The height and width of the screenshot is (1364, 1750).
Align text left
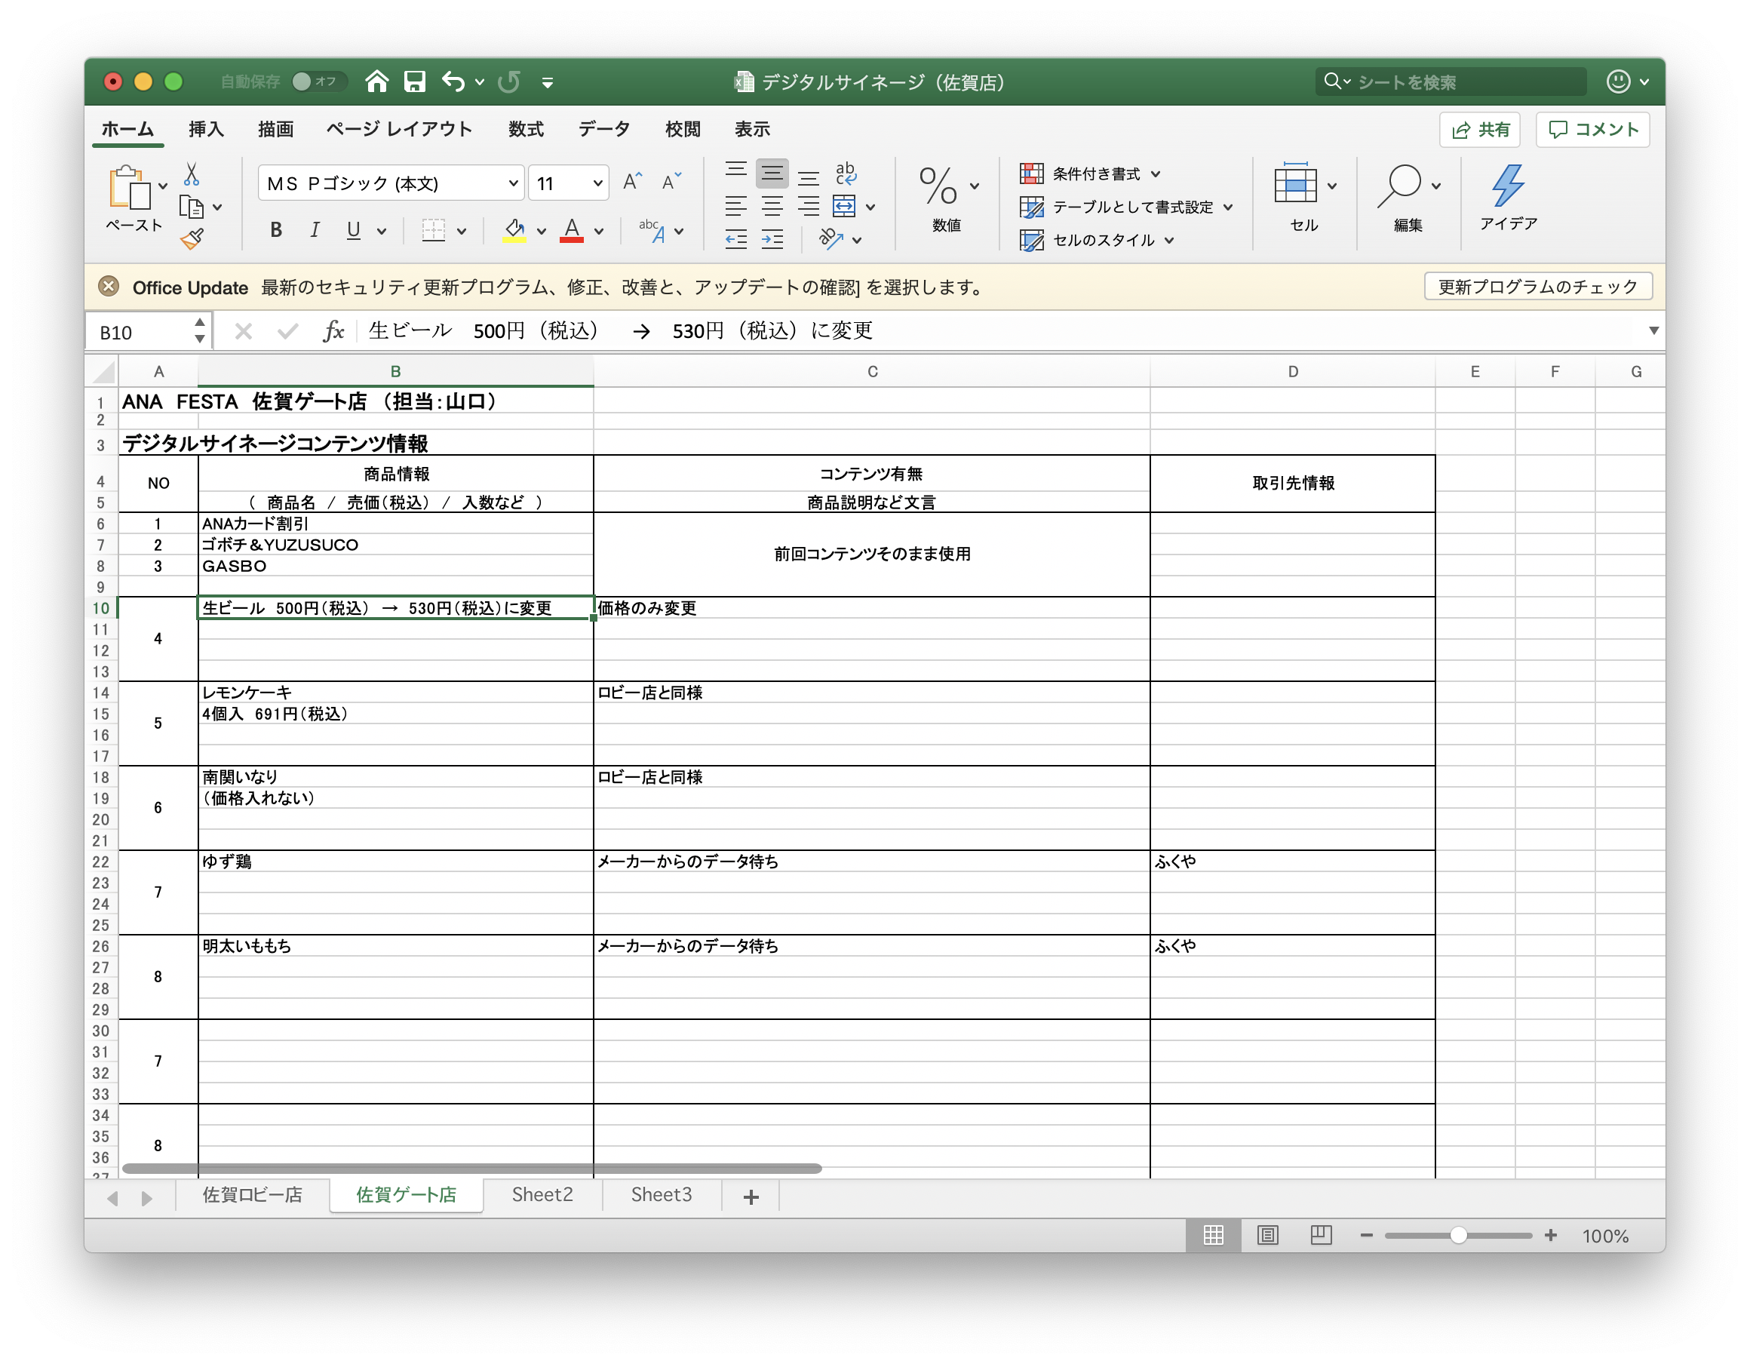tap(735, 207)
